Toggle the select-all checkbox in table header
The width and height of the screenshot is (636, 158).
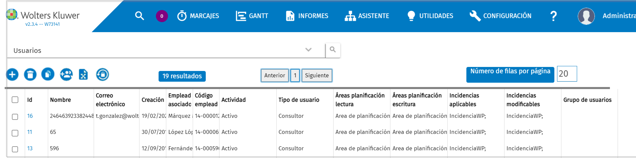tap(15, 100)
